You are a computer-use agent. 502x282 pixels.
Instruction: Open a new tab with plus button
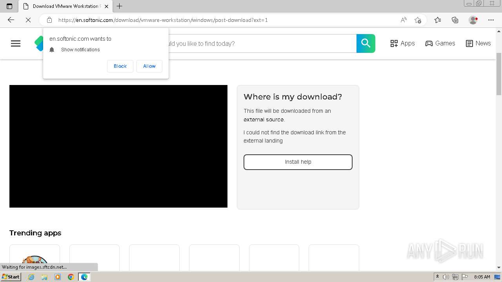tap(120, 6)
